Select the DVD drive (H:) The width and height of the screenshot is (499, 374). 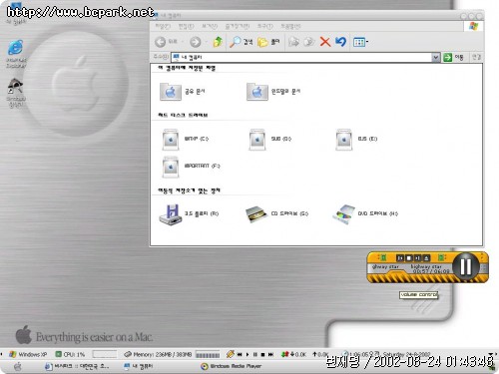pyautogui.click(x=365, y=214)
